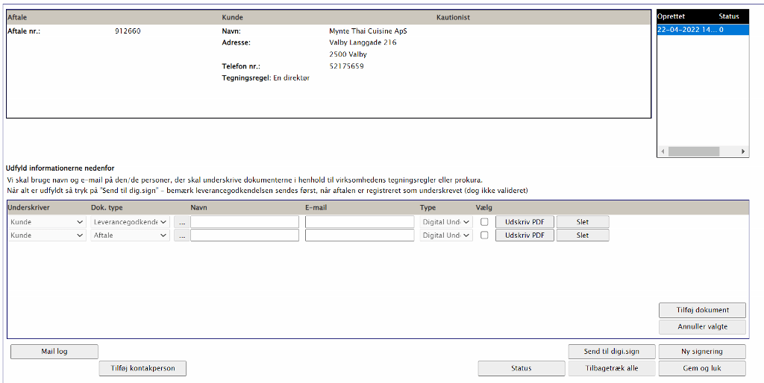This screenshot has width=764, height=383.
Task: Click the E-mail field in second row
Action: click(x=359, y=235)
